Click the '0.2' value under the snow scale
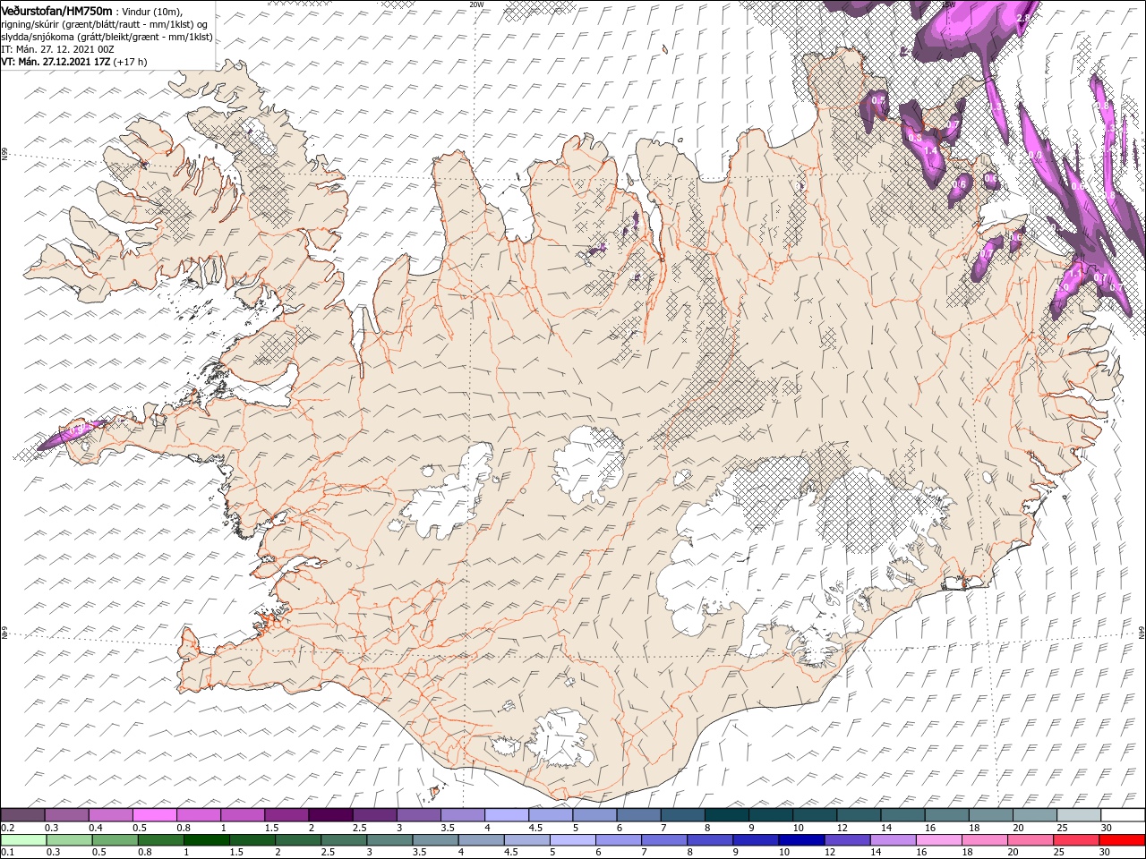 6,828
